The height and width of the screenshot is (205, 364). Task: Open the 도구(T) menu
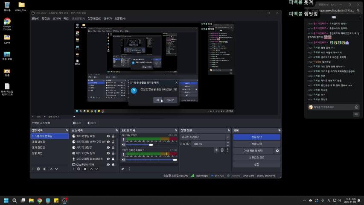(x=108, y=18)
